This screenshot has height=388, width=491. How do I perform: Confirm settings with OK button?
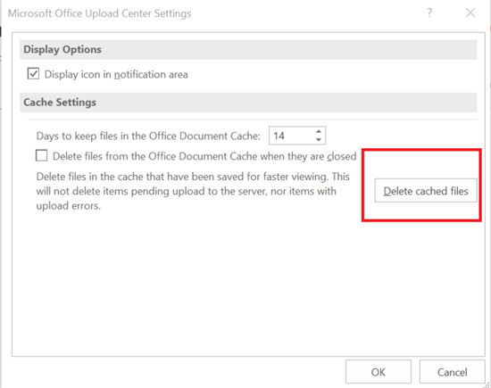[379, 372]
